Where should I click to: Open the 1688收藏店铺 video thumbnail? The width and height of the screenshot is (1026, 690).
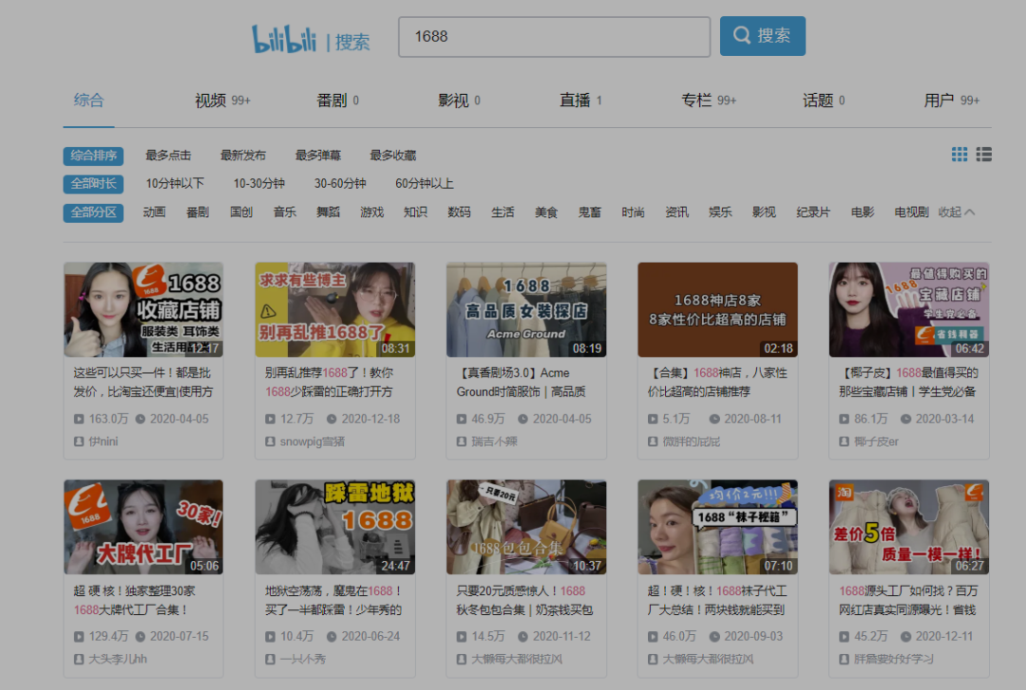143,310
